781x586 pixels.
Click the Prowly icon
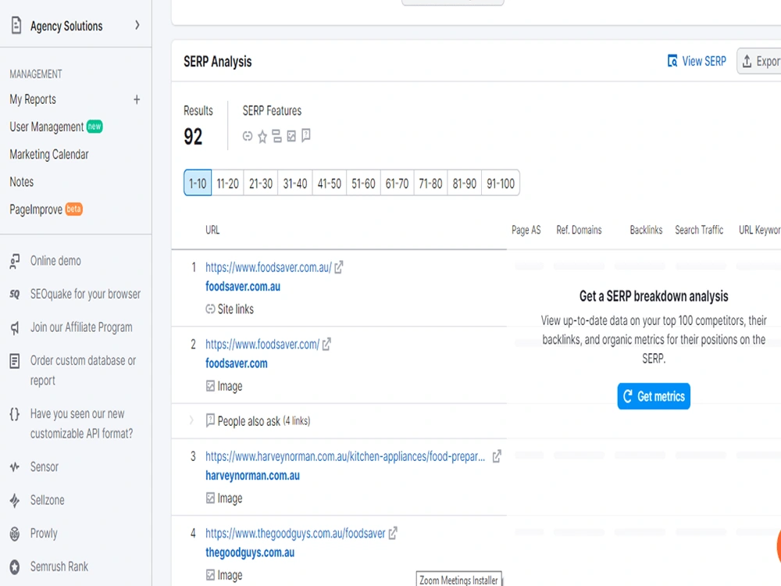15,534
